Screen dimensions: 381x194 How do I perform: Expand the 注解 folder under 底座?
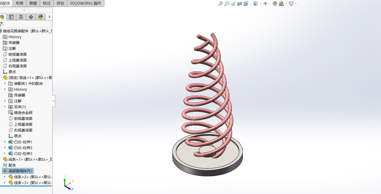pos(5,101)
